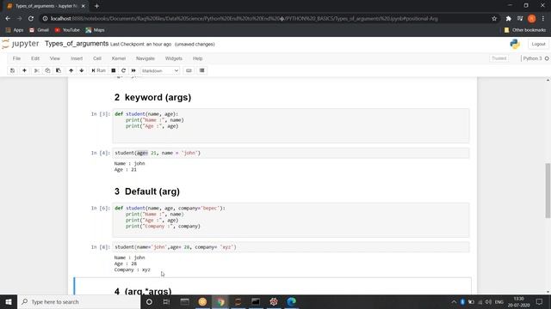Open the command palette keyboard icon
Image resolution: width=551 pixels, height=309 pixels.
pyautogui.click(x=189, y=70)
